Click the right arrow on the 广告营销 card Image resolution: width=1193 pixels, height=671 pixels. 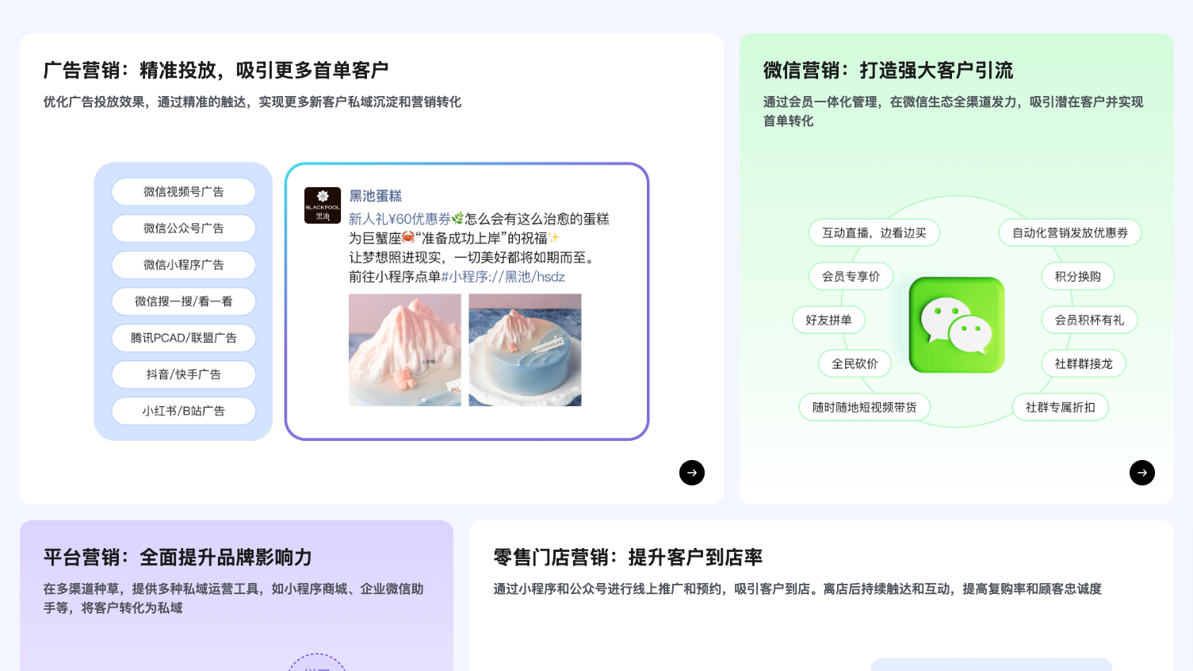point(692,473)
